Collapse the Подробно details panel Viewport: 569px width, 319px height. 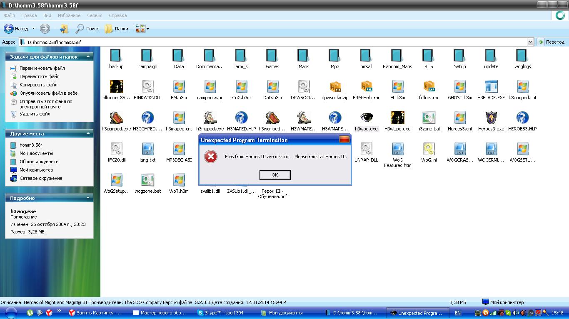88,198
